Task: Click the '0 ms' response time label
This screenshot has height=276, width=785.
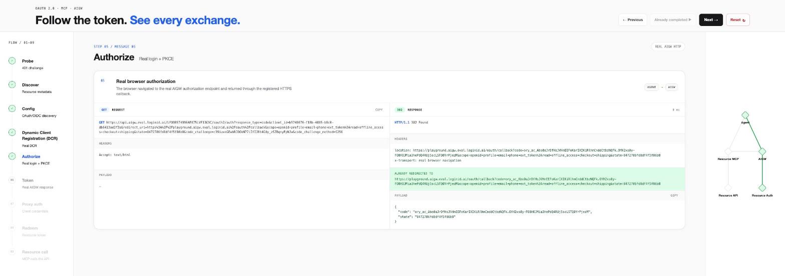Action: 676,109
